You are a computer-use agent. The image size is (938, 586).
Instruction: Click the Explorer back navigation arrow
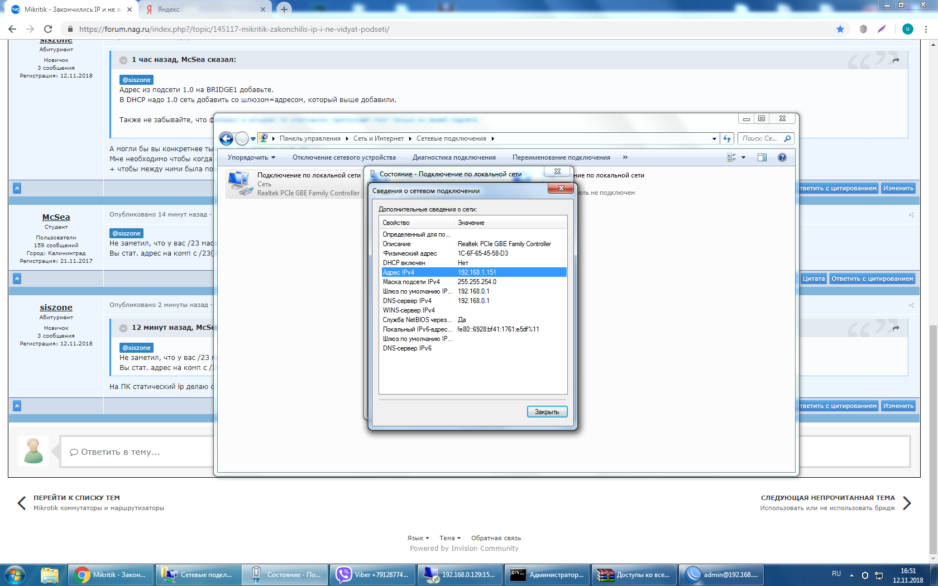click(x=226, y=138)
